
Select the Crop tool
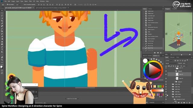click(x=2, y=21)
